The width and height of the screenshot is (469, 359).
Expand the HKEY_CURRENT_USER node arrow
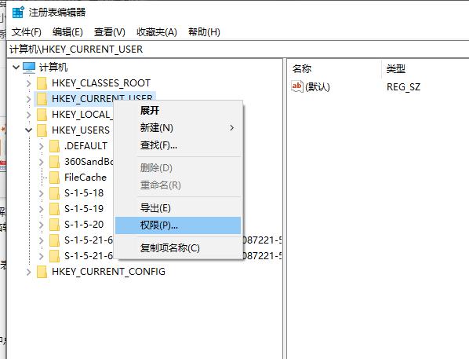pyautogui.click(x=29, y=99)
